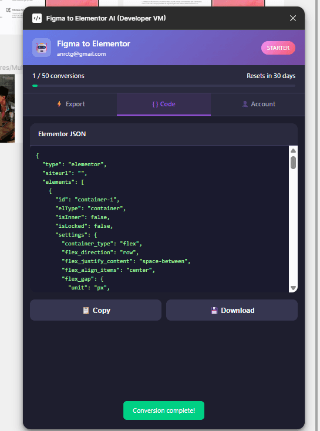
Task: Copy the Elementor JSON with Copy button
Action: pyautogui.click(x=96, y=310)
